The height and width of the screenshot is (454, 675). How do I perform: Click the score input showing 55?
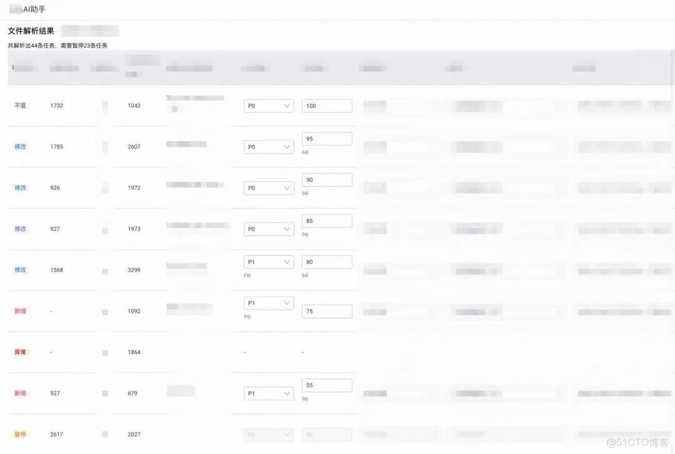[x=327, y=385]
